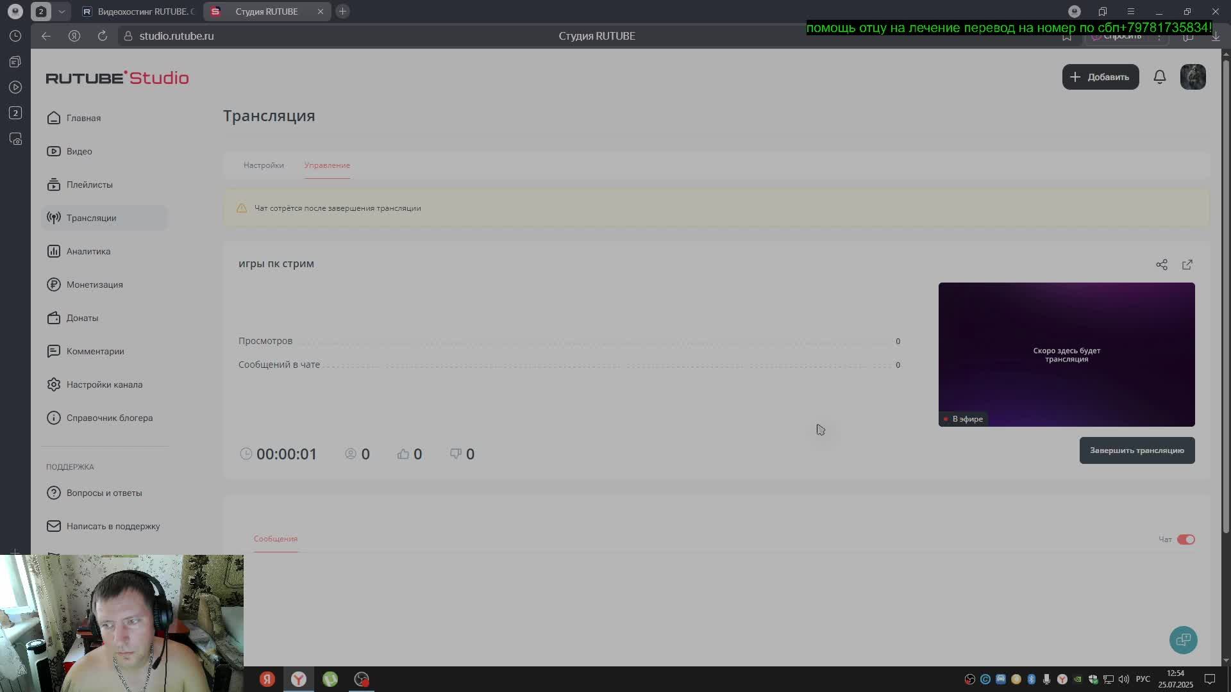Click the share stream icon
This screenshot has height=692, width=1231.
[x=1161, y=265]
